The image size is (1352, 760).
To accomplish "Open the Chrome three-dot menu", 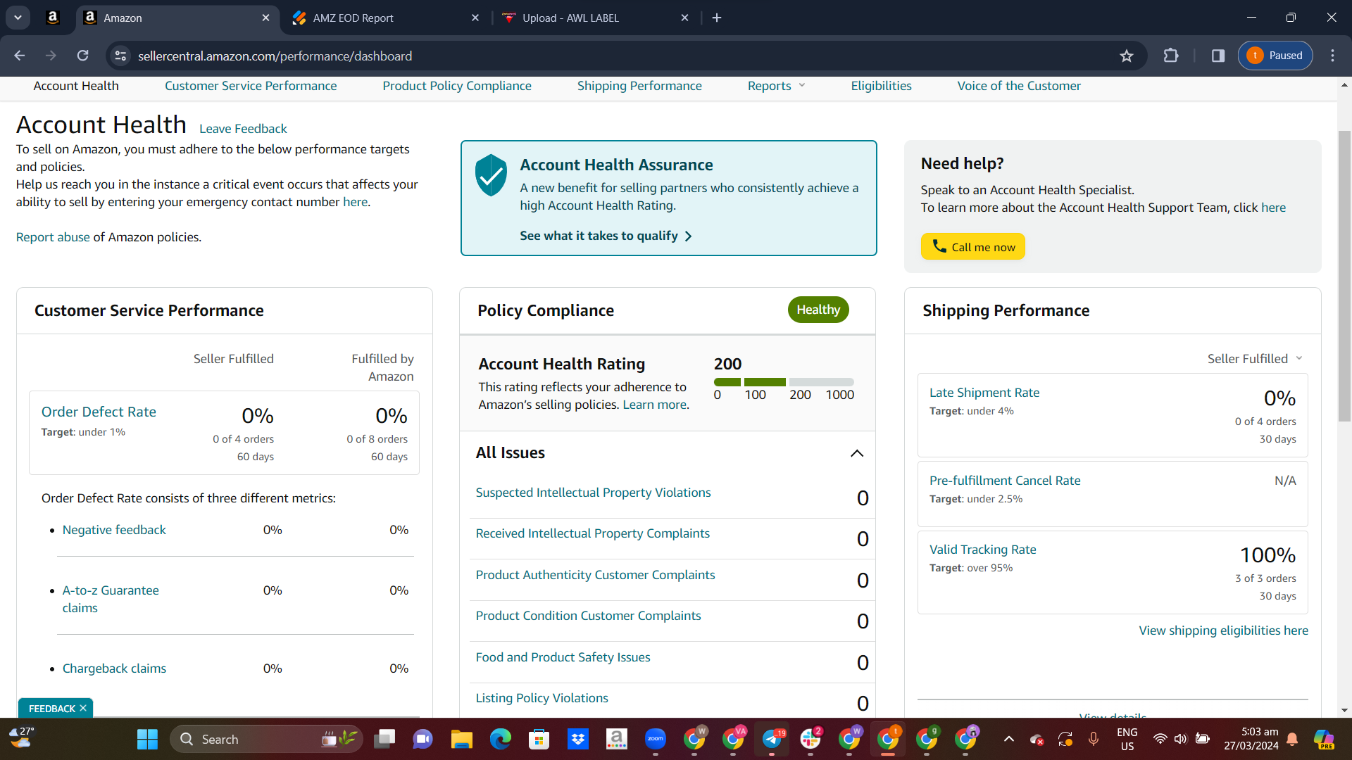I will 1332,56.
